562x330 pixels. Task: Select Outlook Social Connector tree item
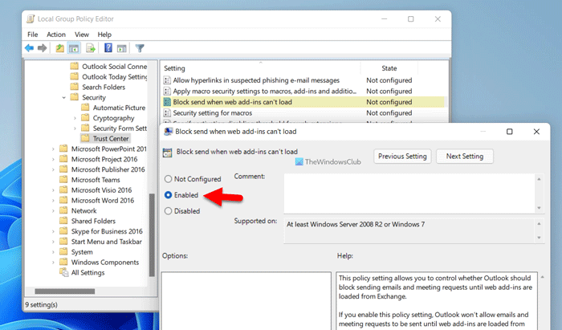tap(114, 67)
